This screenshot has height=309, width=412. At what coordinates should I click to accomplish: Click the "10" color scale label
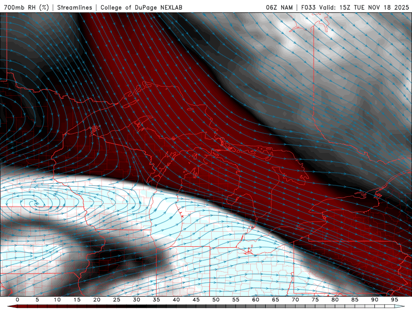point(57,300)
